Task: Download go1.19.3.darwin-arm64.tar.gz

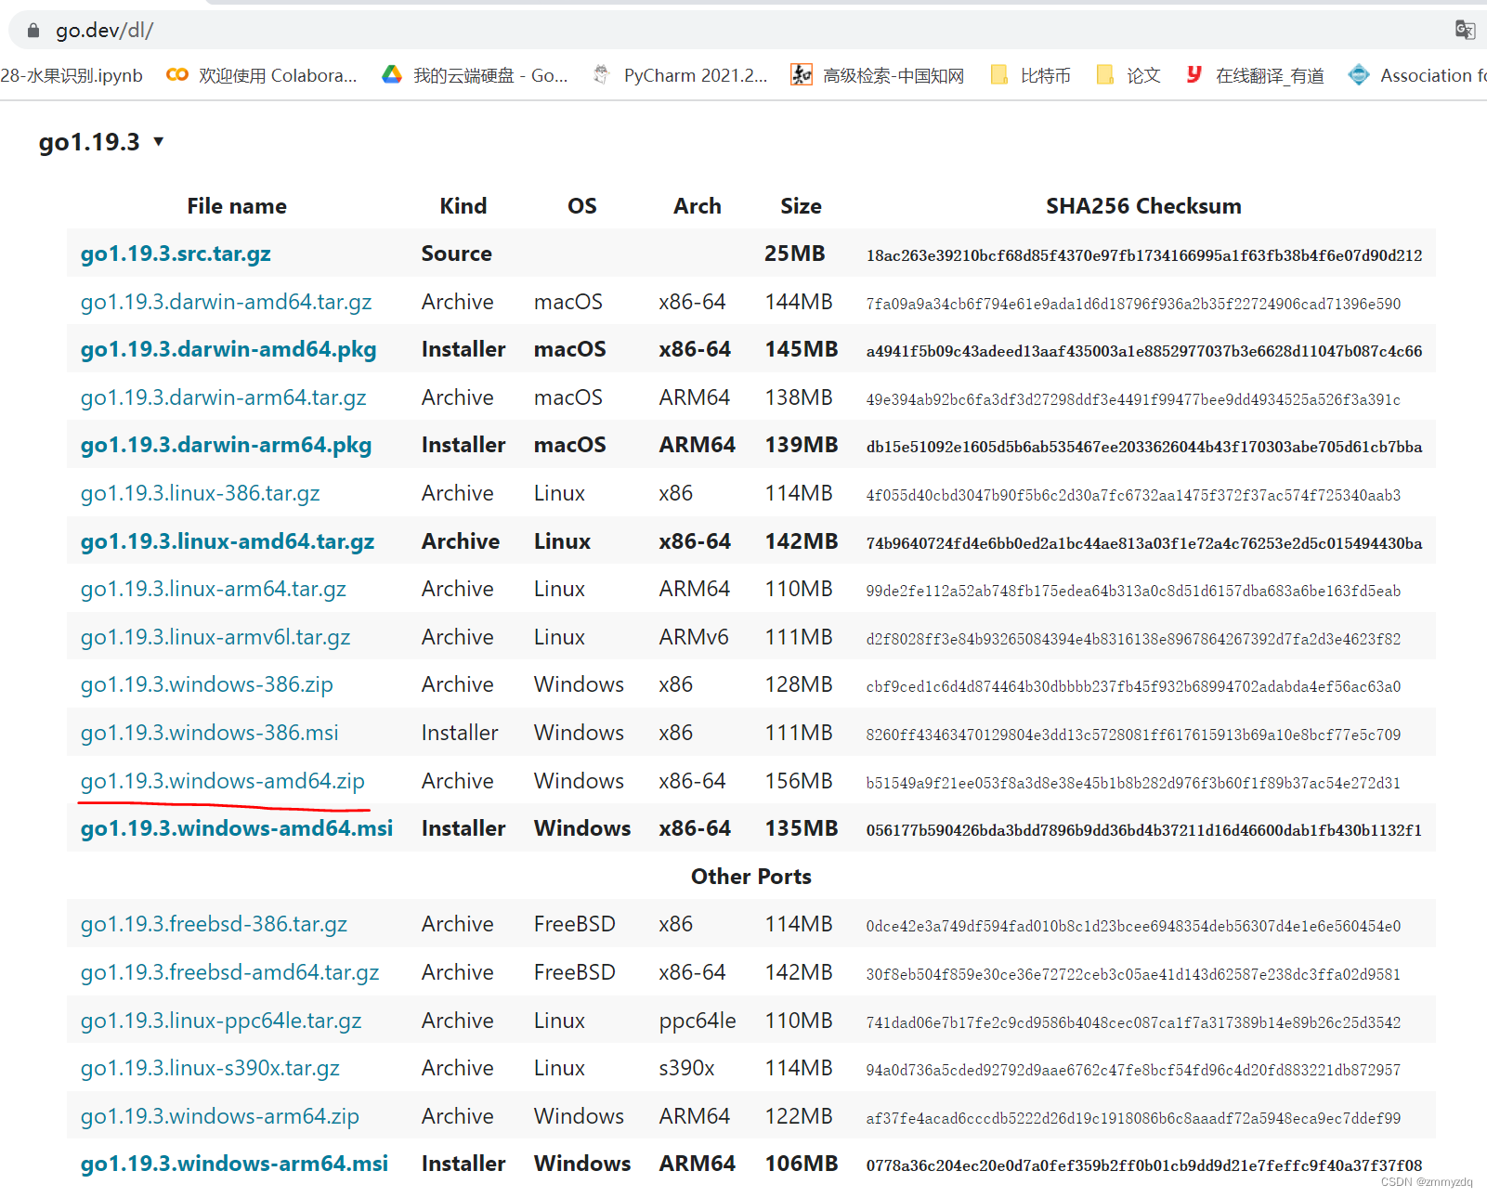Action: (x=223, y=397)
